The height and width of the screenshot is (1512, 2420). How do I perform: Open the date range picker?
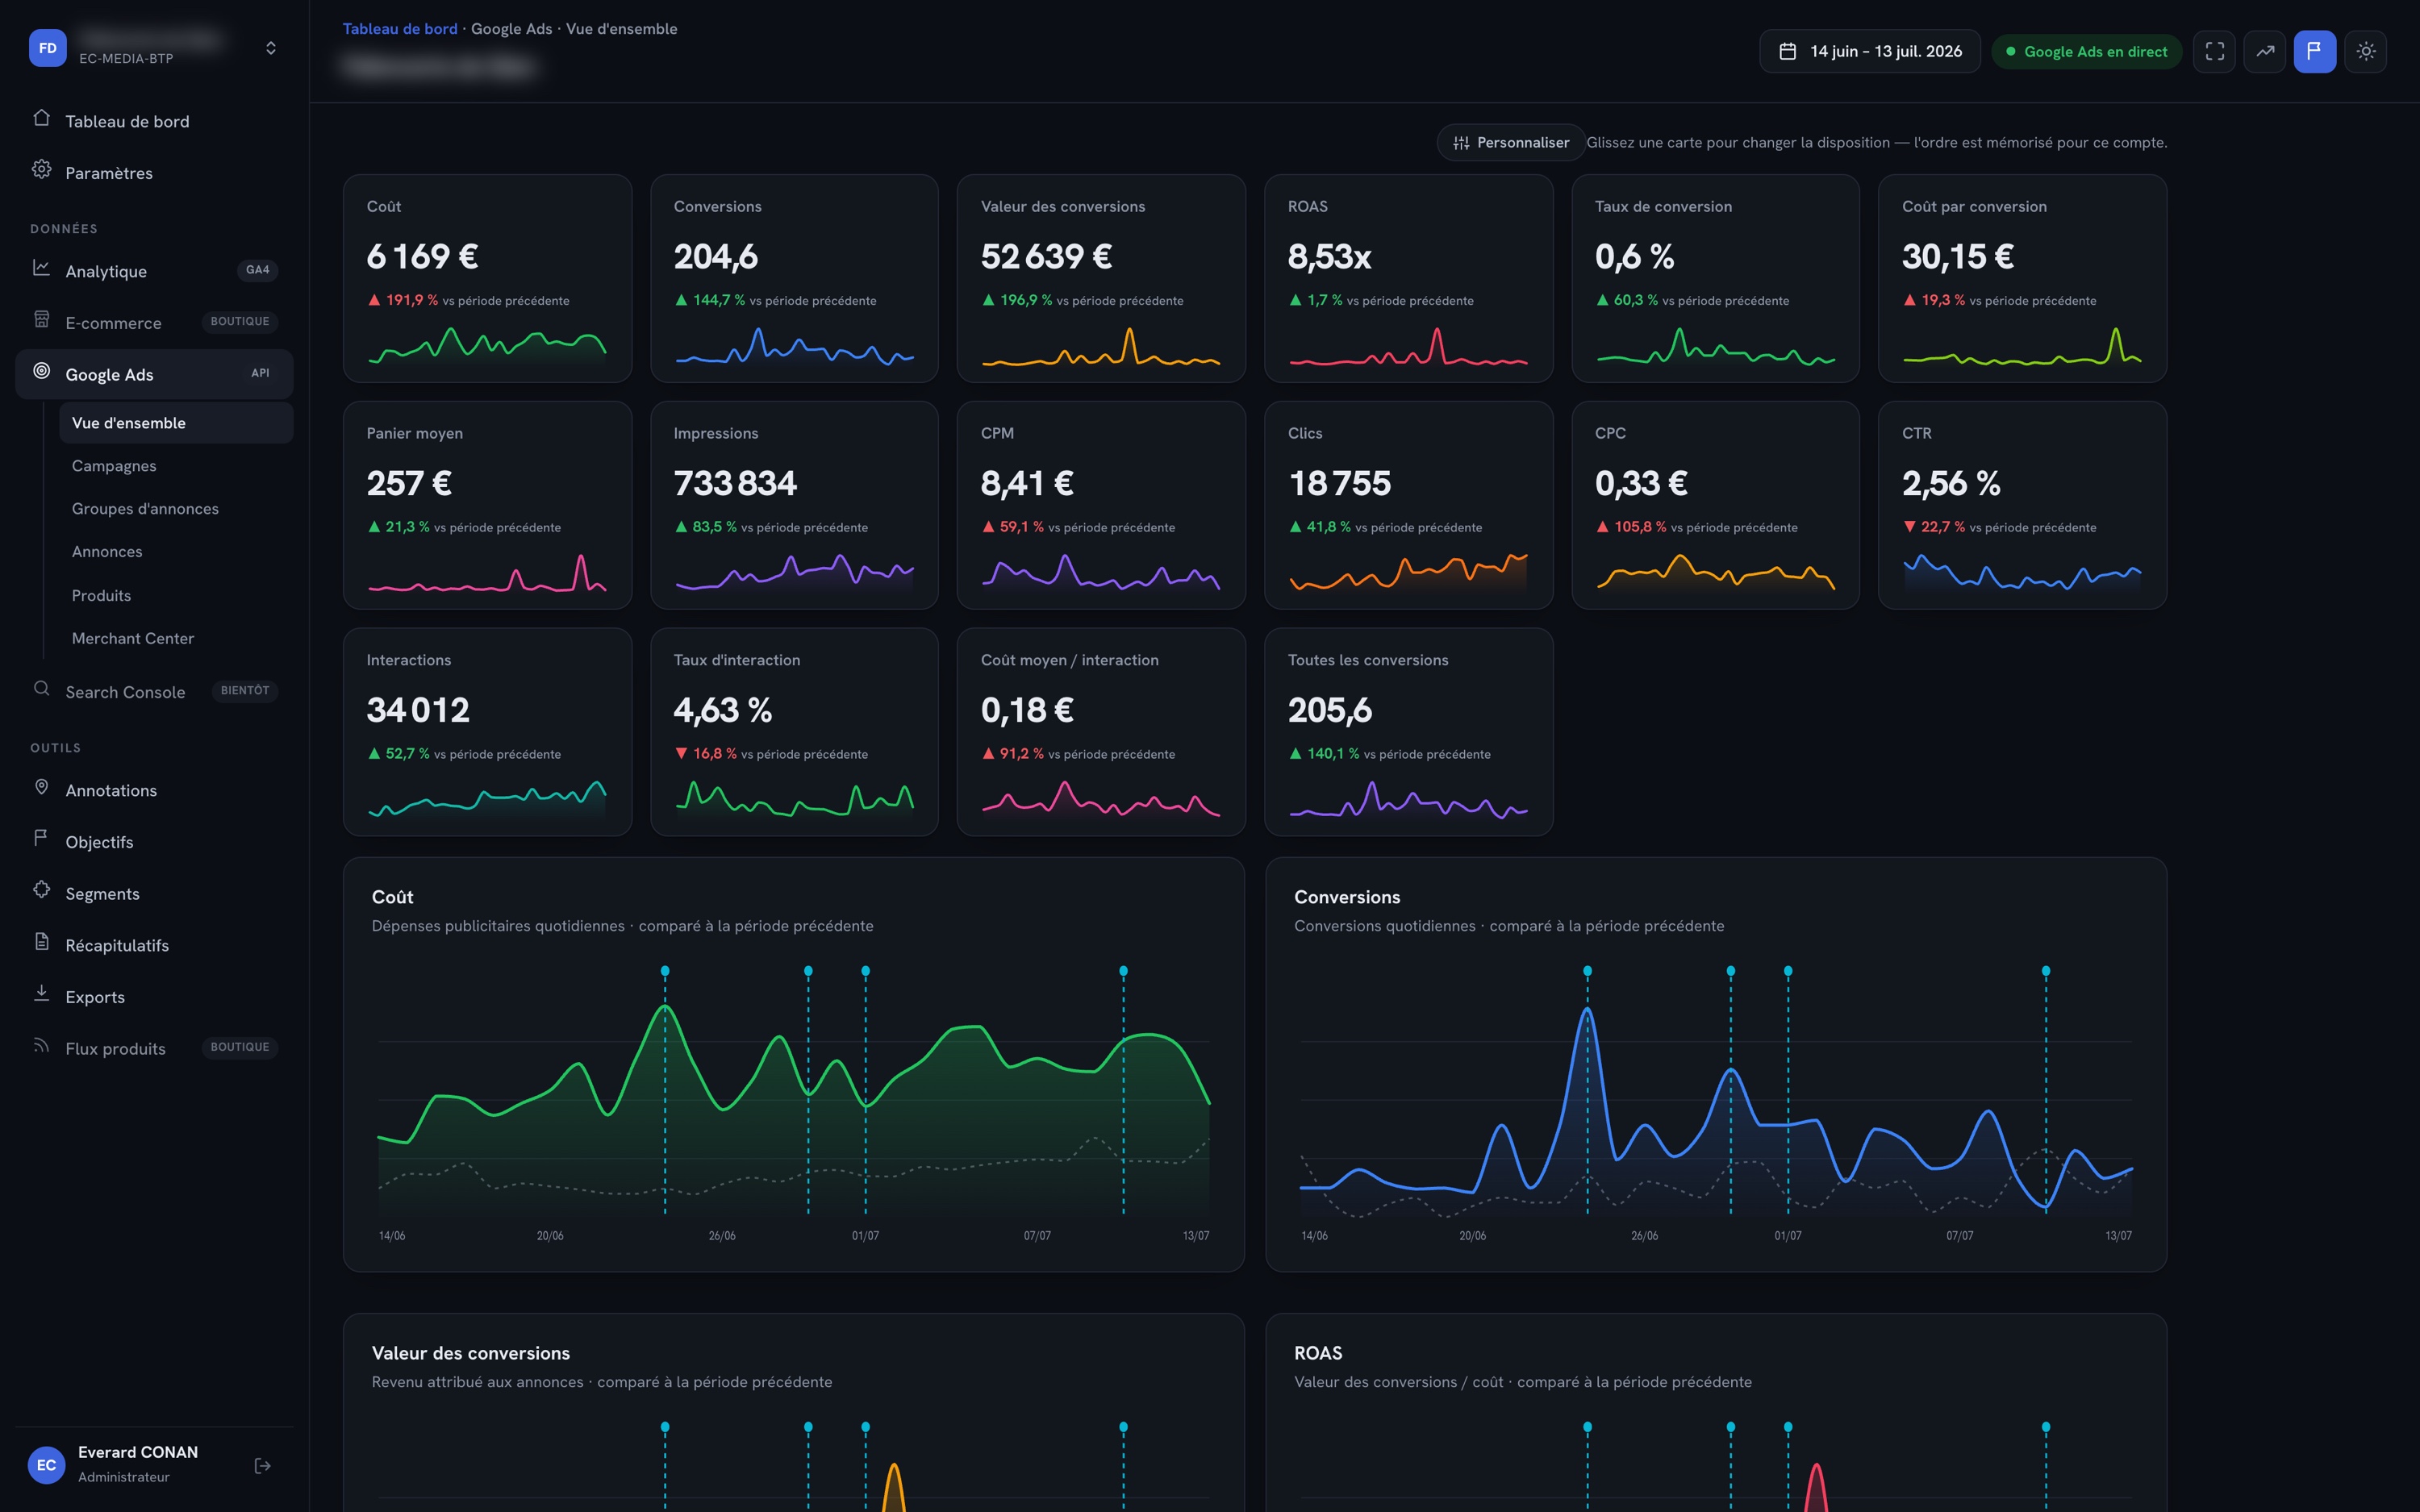pyautogui.click(x=1869, y=51)
